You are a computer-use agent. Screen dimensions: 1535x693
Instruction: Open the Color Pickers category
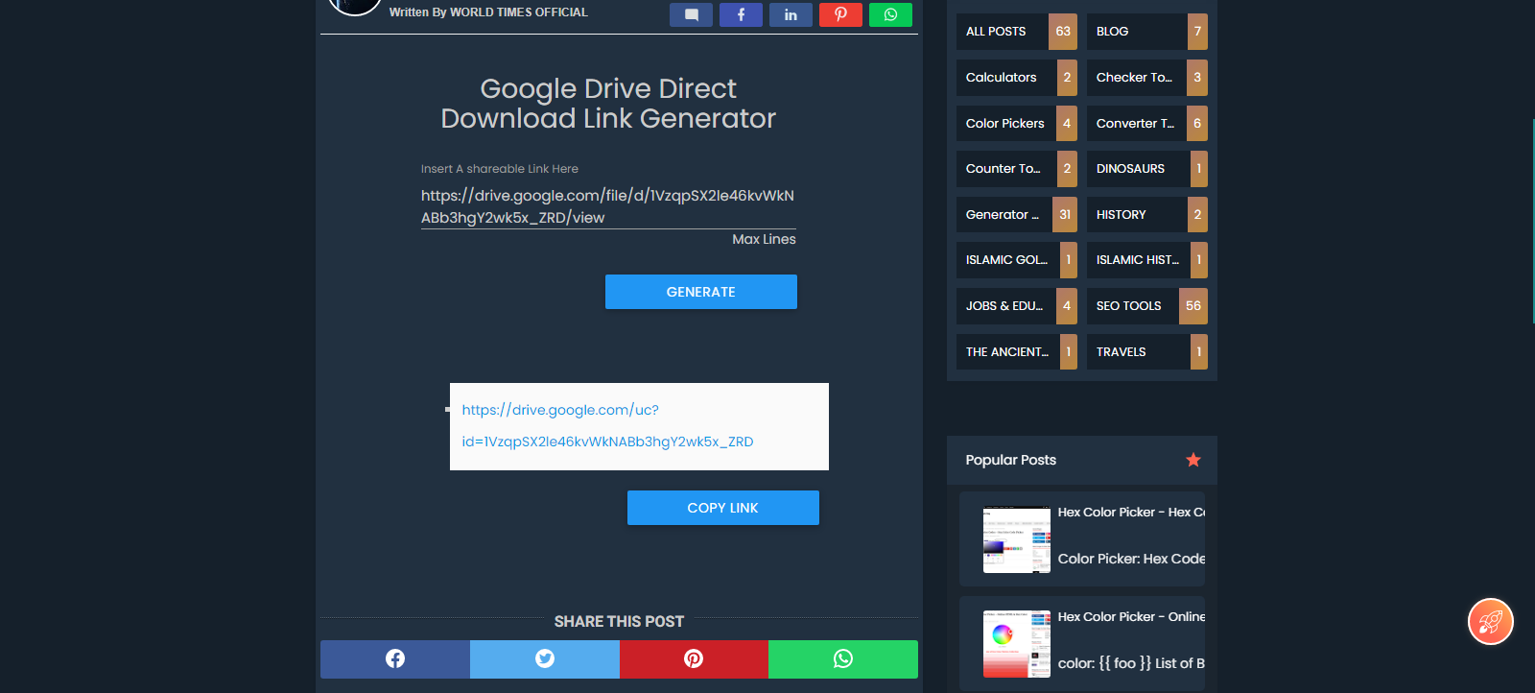click(x=1017, y=123)
